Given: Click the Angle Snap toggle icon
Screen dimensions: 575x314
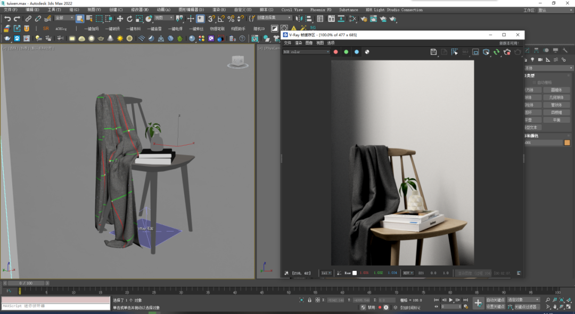Looking at the screenshot, I should (x=220, y=19).
